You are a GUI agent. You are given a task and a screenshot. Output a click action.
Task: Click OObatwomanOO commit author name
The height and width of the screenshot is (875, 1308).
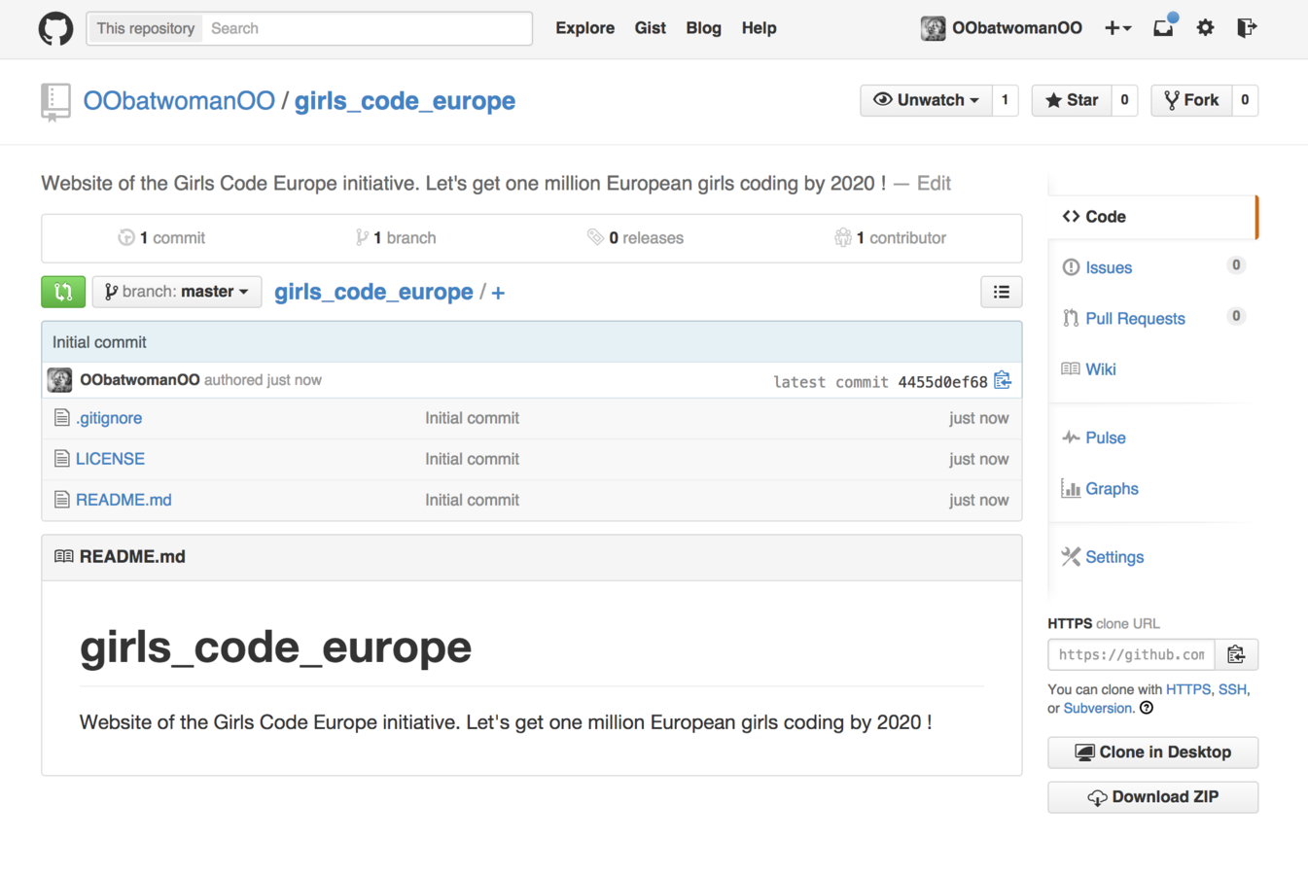click(x=140, y=380)
